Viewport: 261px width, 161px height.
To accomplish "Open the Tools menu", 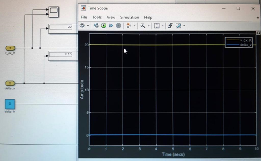I will [97, 17].
